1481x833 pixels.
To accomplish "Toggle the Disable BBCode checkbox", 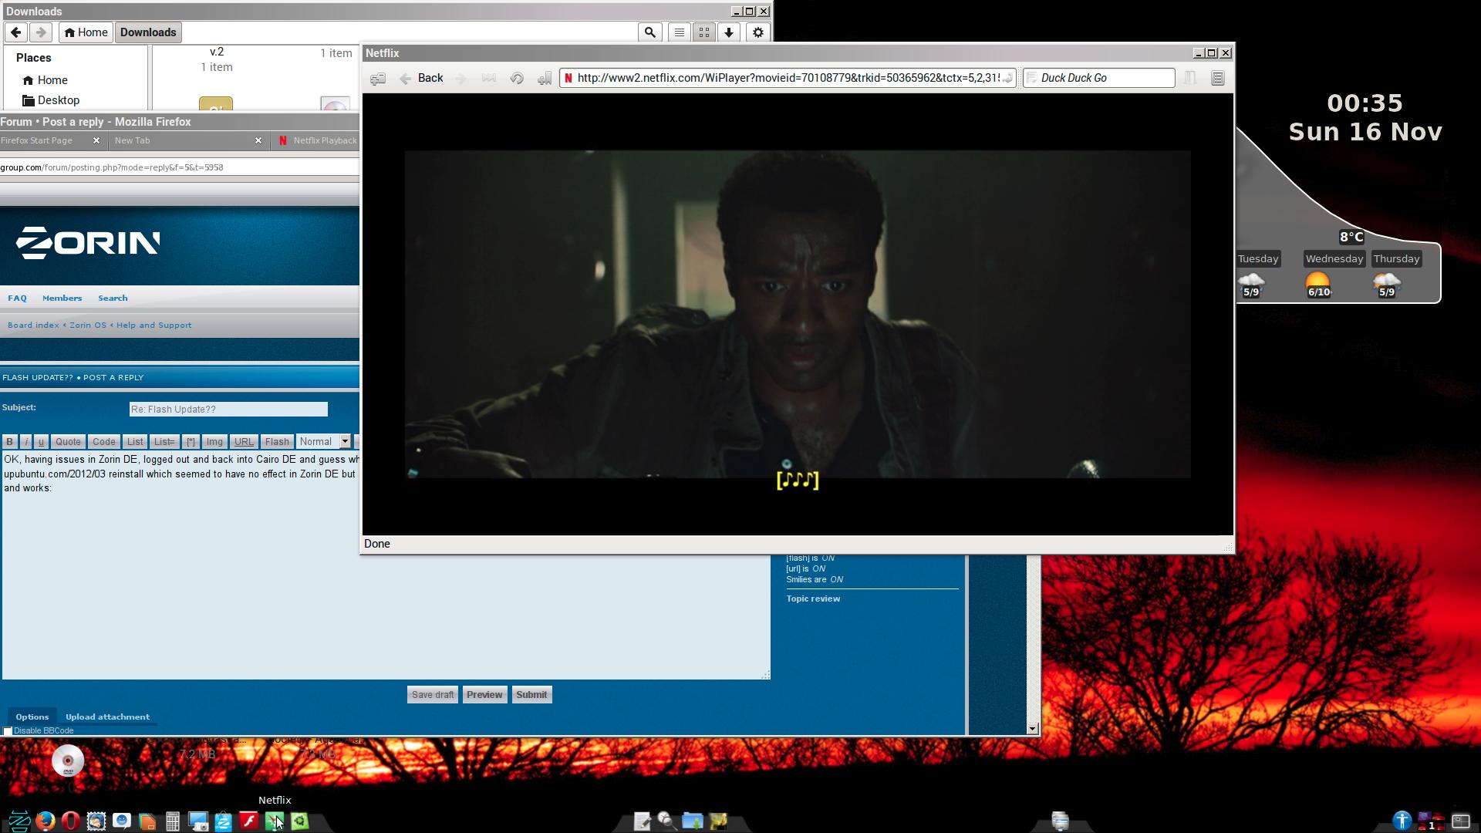I will pyautogui.click(x=8, y=731).
